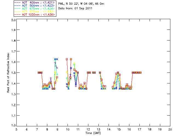
Task: Click the x-axis tick label 12
Action: pyautogui.click(x=88, y=129)
